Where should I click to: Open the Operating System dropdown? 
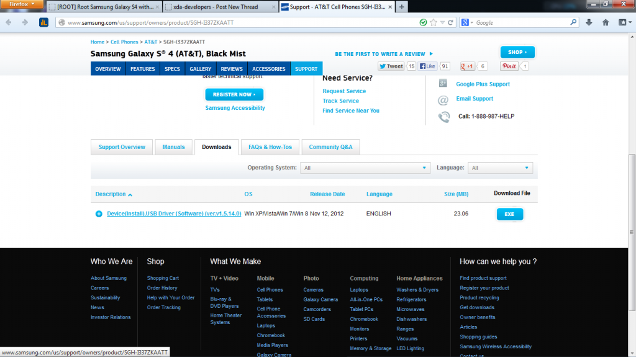pos(364,168)
